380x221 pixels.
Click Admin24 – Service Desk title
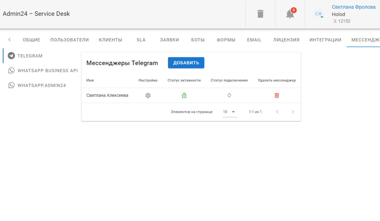pos(36,14)
